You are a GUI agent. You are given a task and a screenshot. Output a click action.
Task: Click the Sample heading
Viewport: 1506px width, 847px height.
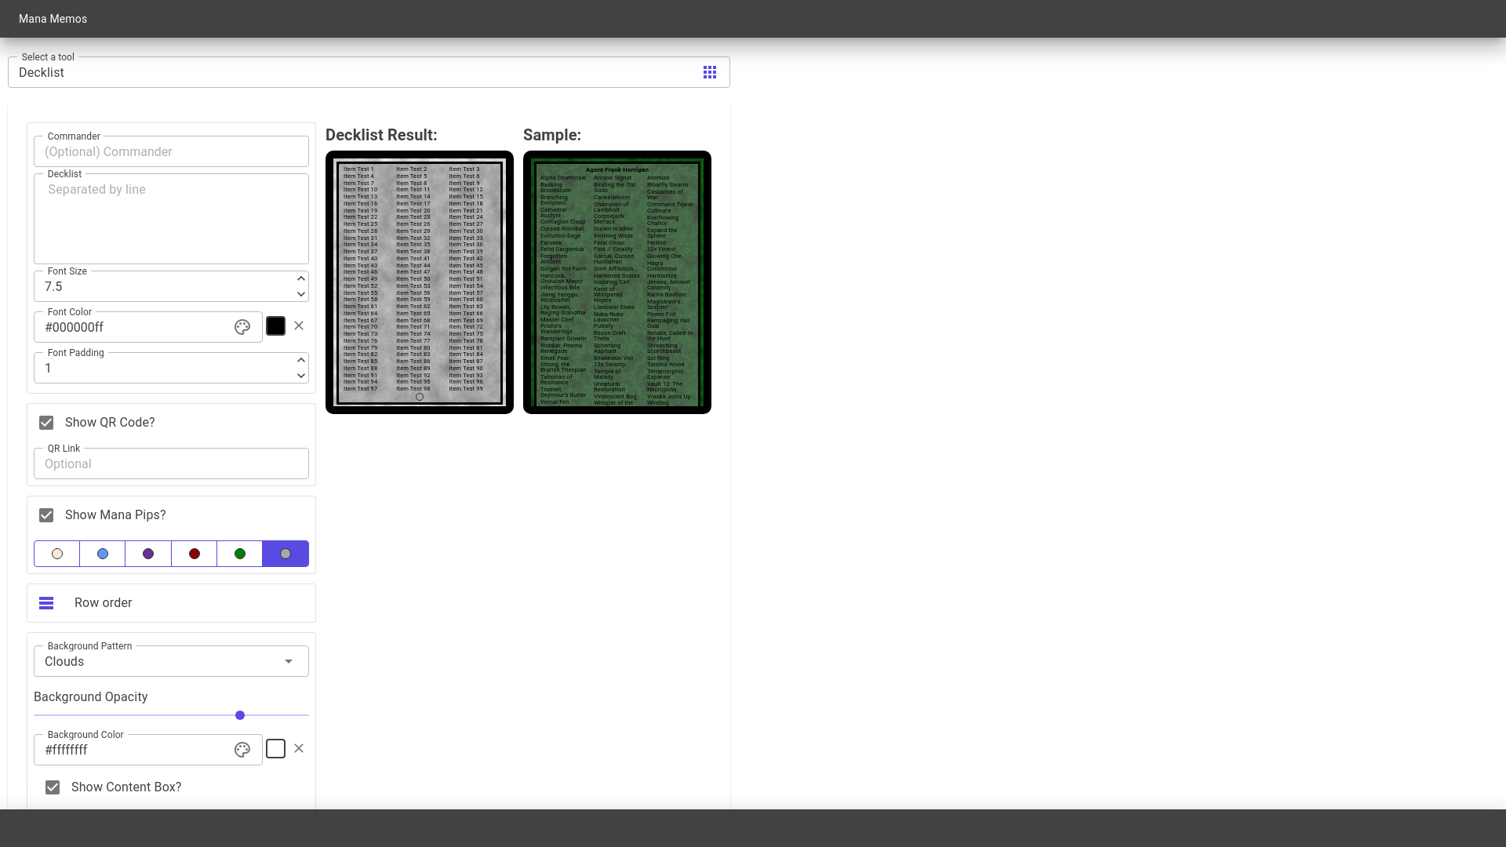point(552,135)
